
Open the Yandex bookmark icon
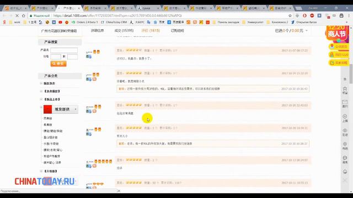(x=4, y=22)
